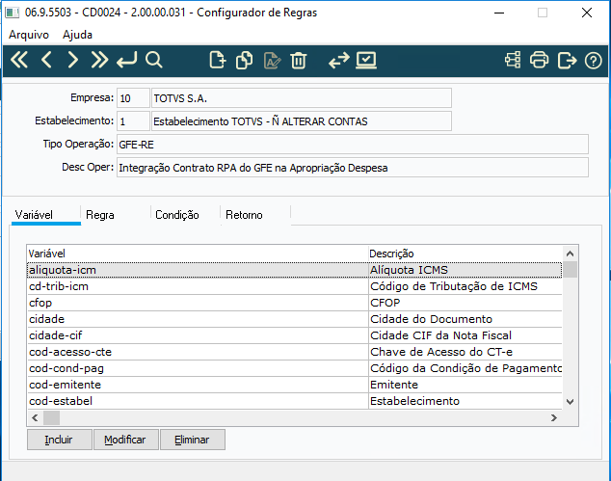Screen dimensions: 611x481
Task: Click the edit document pencil icon
Action: pos(272,61)
